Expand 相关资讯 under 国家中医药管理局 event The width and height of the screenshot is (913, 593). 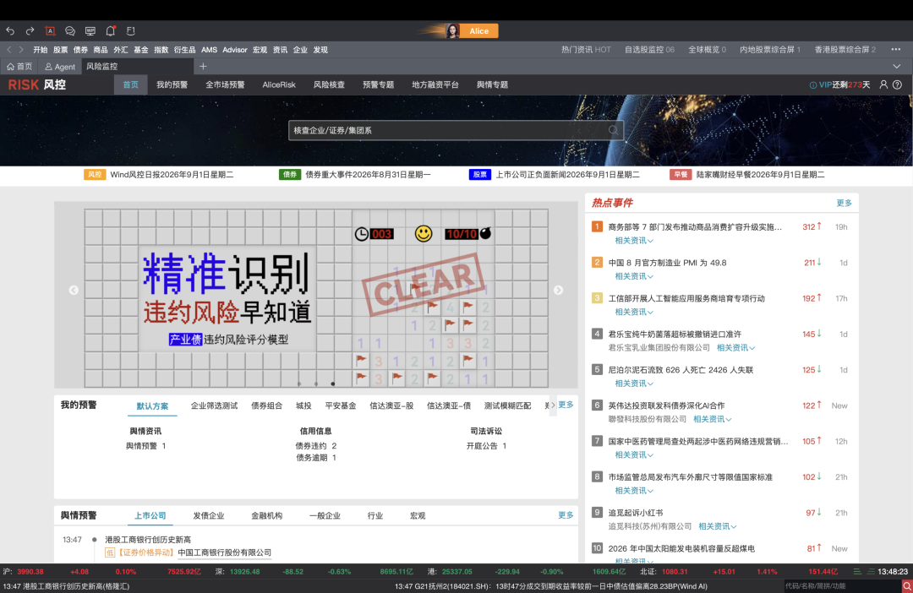(634, 455)
